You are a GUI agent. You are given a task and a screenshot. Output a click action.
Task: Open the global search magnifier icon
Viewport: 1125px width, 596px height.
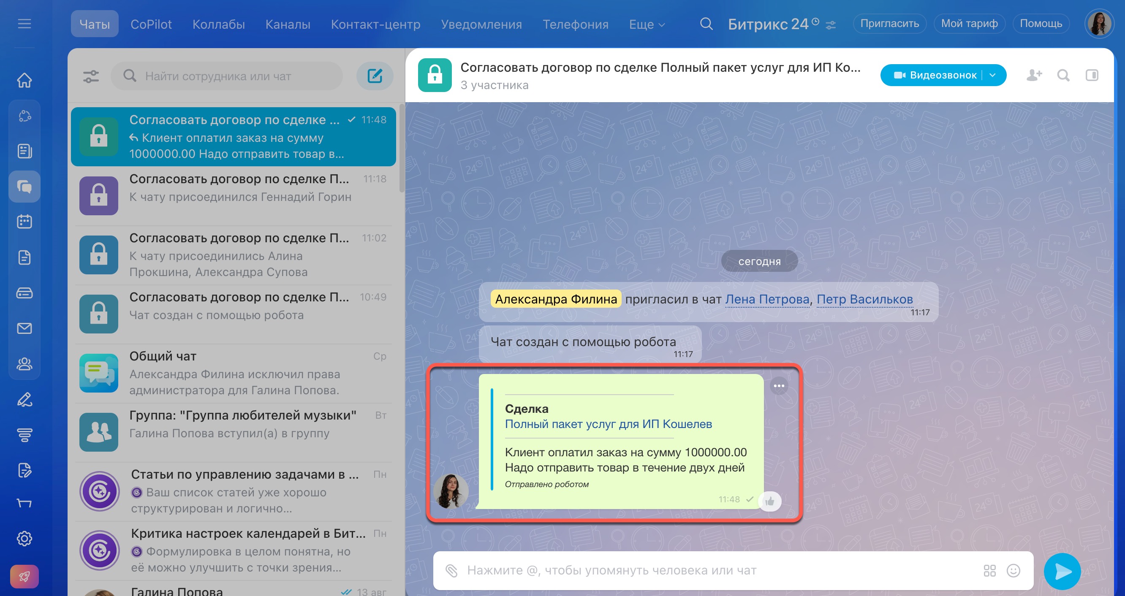coord(706,24)
